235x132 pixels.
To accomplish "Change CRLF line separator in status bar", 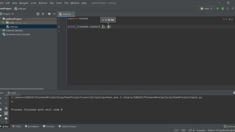I will [183, 130].
